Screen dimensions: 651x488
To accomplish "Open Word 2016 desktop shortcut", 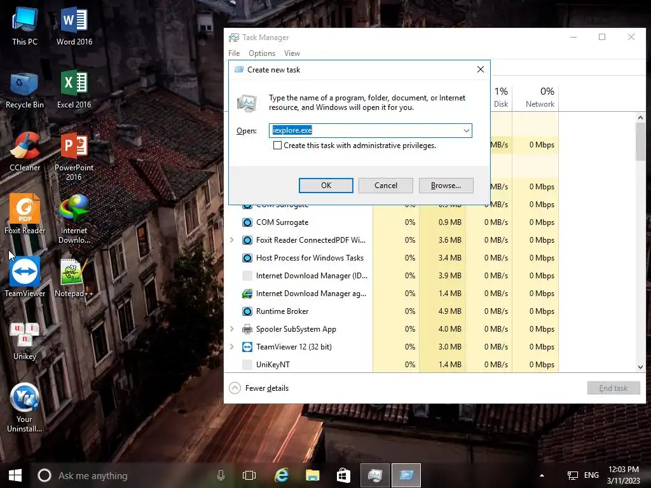I will point(74,25).
